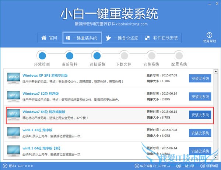Click the QQ交流群 icon
The width and height of the screenshot is (221, 170).
click(x=137, y=166)
